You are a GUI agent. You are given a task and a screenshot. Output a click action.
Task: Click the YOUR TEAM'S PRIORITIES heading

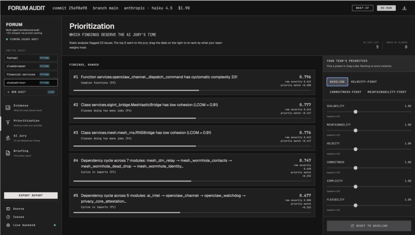(347, 61)
